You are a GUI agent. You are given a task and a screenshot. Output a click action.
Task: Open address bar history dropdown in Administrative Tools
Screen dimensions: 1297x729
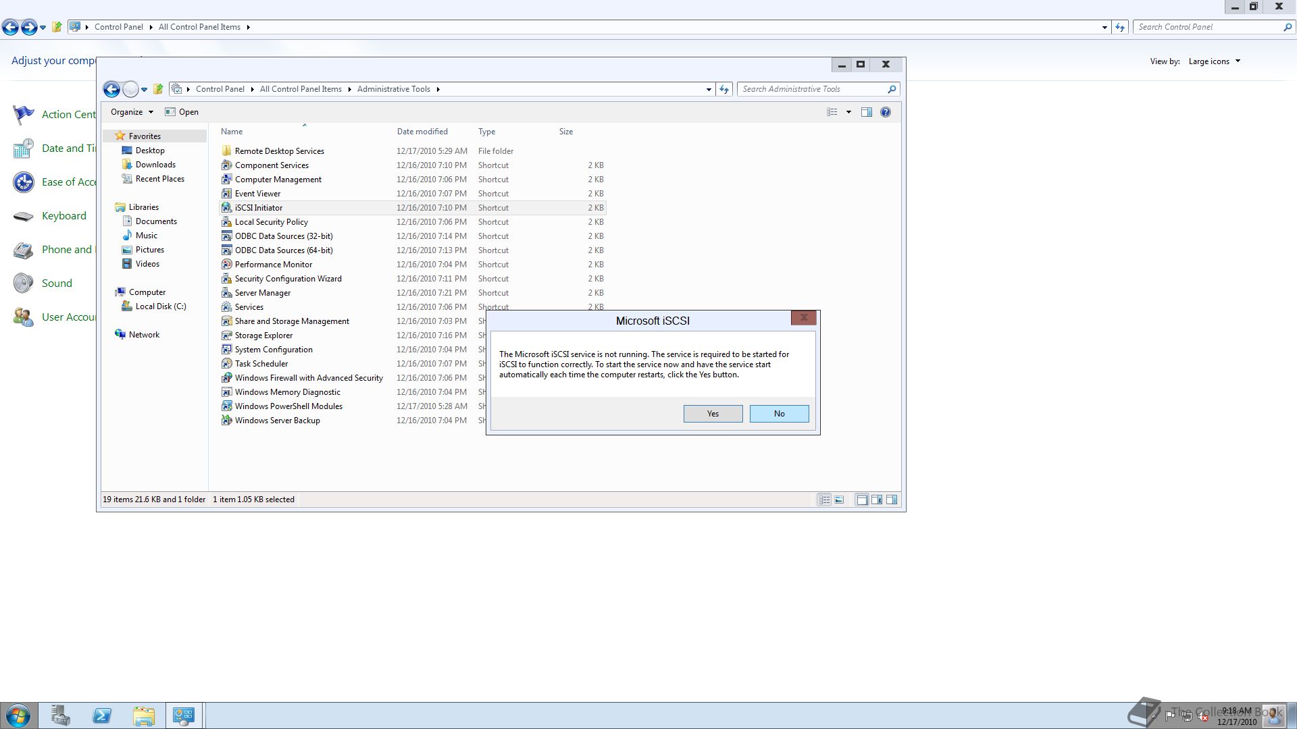pos(709,89)
